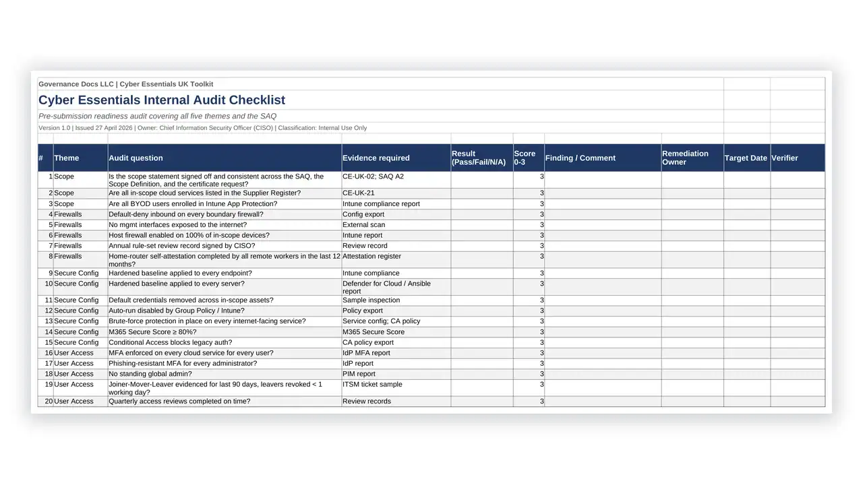Click 'Are all in-scope cloud services listed' question
Screen dimensions: 863x485
click(225, 193)
